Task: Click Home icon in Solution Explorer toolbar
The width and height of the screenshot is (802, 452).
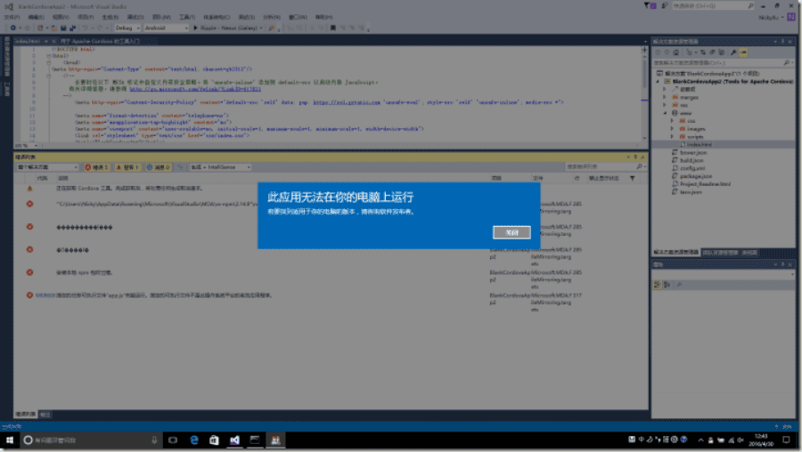Action: [675, 52]
